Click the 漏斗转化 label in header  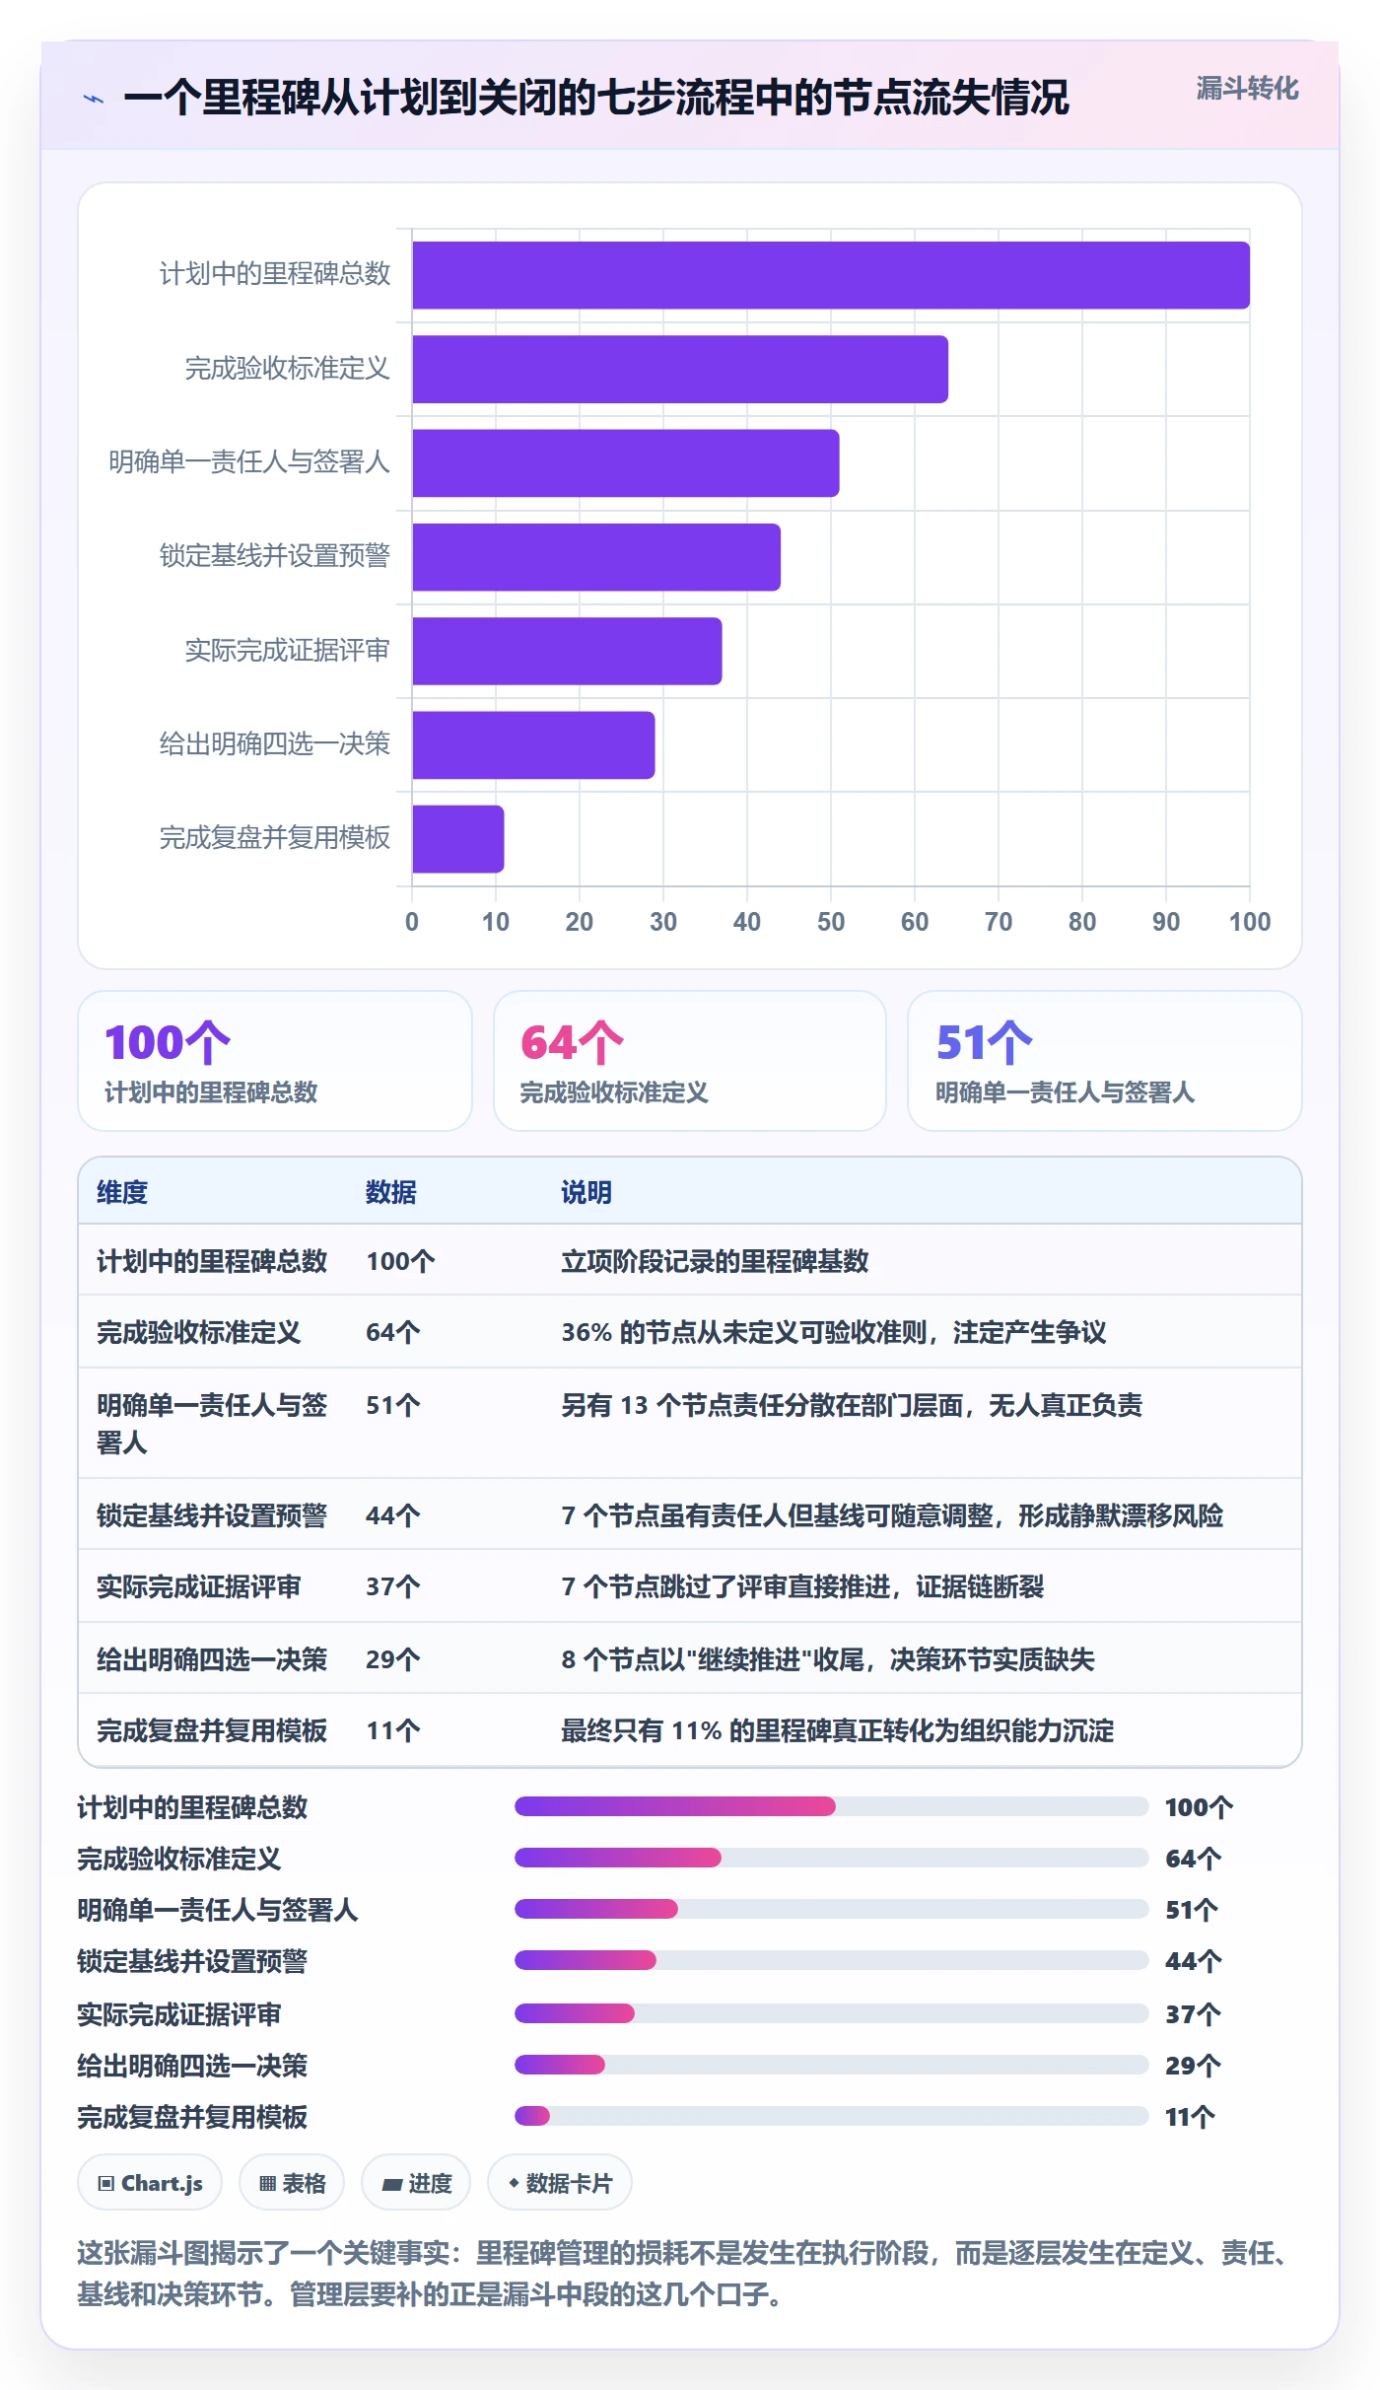(1247, 89)
